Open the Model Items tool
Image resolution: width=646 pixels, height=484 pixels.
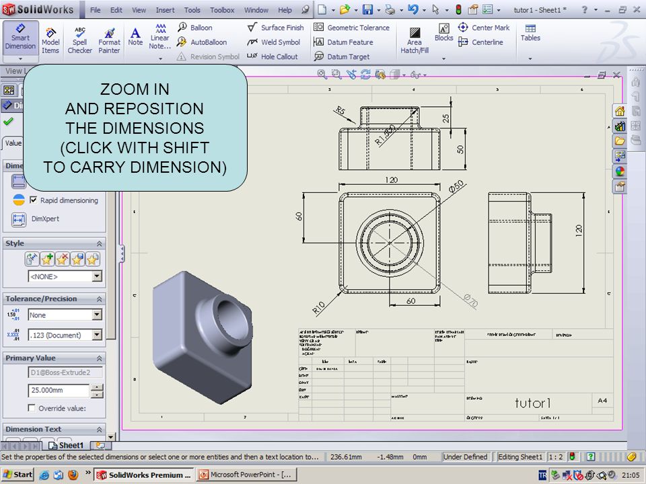pos(50,40)
